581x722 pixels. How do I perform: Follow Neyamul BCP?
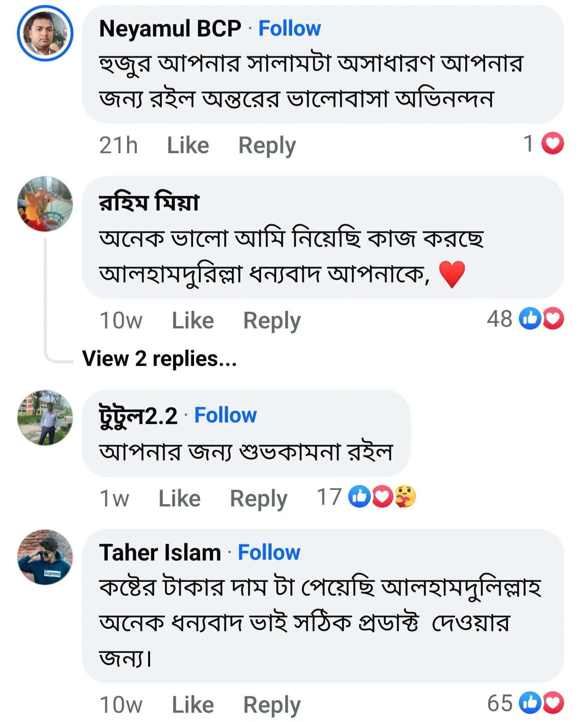[290, 28]
